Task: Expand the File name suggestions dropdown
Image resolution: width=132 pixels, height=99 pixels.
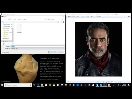Action: (x=64, y=46)
